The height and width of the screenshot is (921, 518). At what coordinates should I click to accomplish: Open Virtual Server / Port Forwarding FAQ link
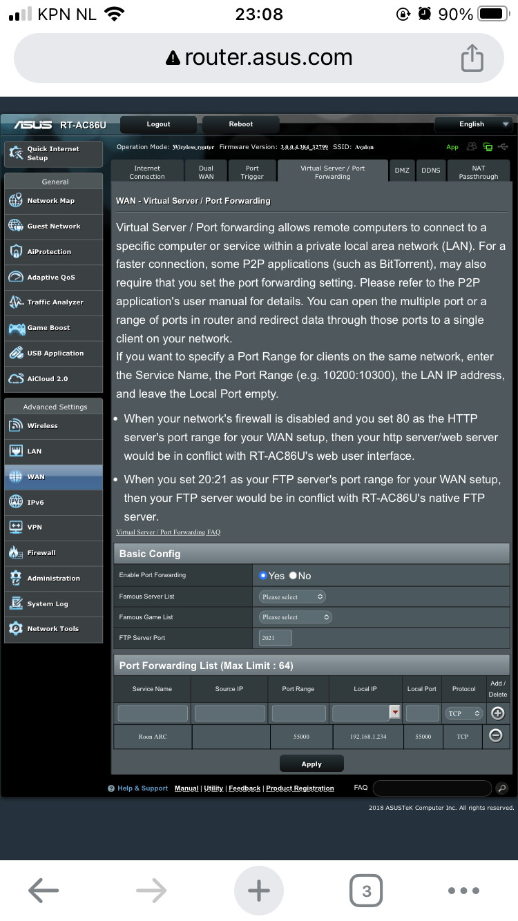click(168, 532)
